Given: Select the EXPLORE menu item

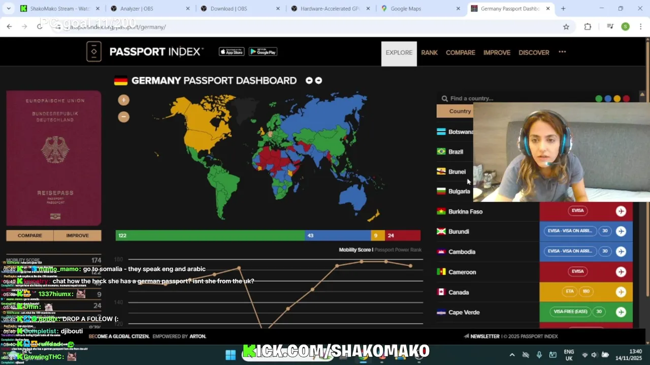Looking at the screenshot, I should [x=399, y=53].
